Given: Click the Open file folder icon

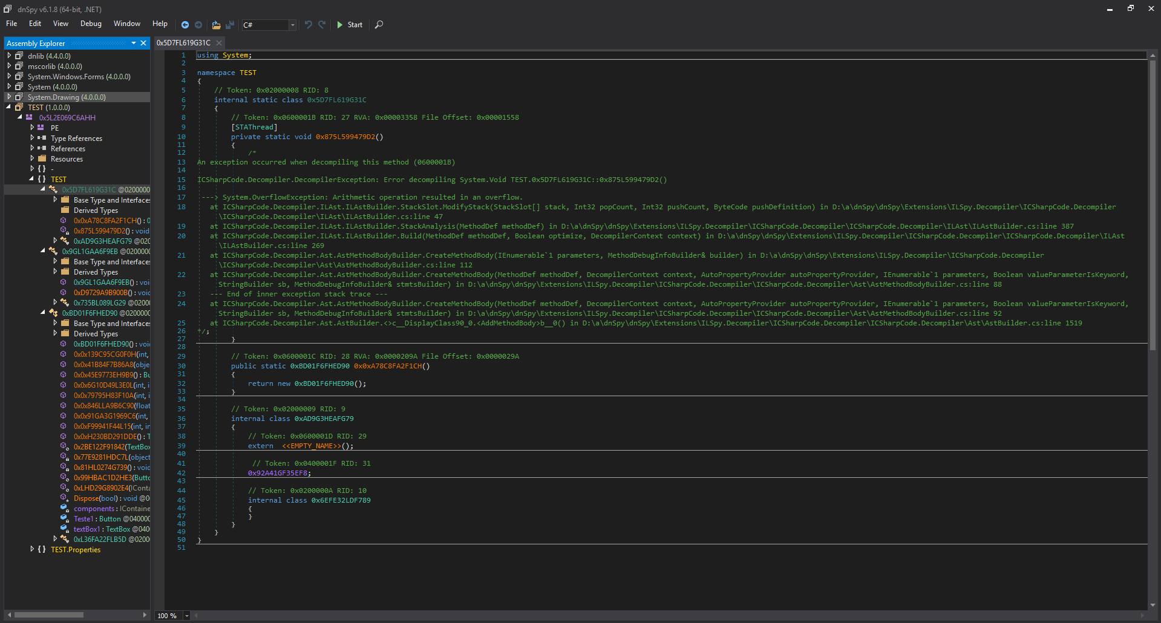Looking at the screenshot, I should click(216, 25).
